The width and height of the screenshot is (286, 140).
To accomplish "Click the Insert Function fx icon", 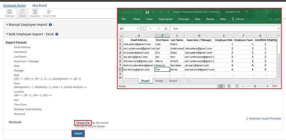I will coord(166,29).
